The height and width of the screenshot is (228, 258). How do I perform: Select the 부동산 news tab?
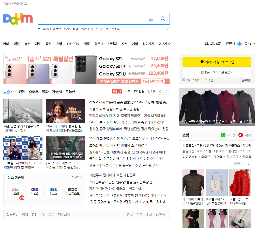point(70,91)
